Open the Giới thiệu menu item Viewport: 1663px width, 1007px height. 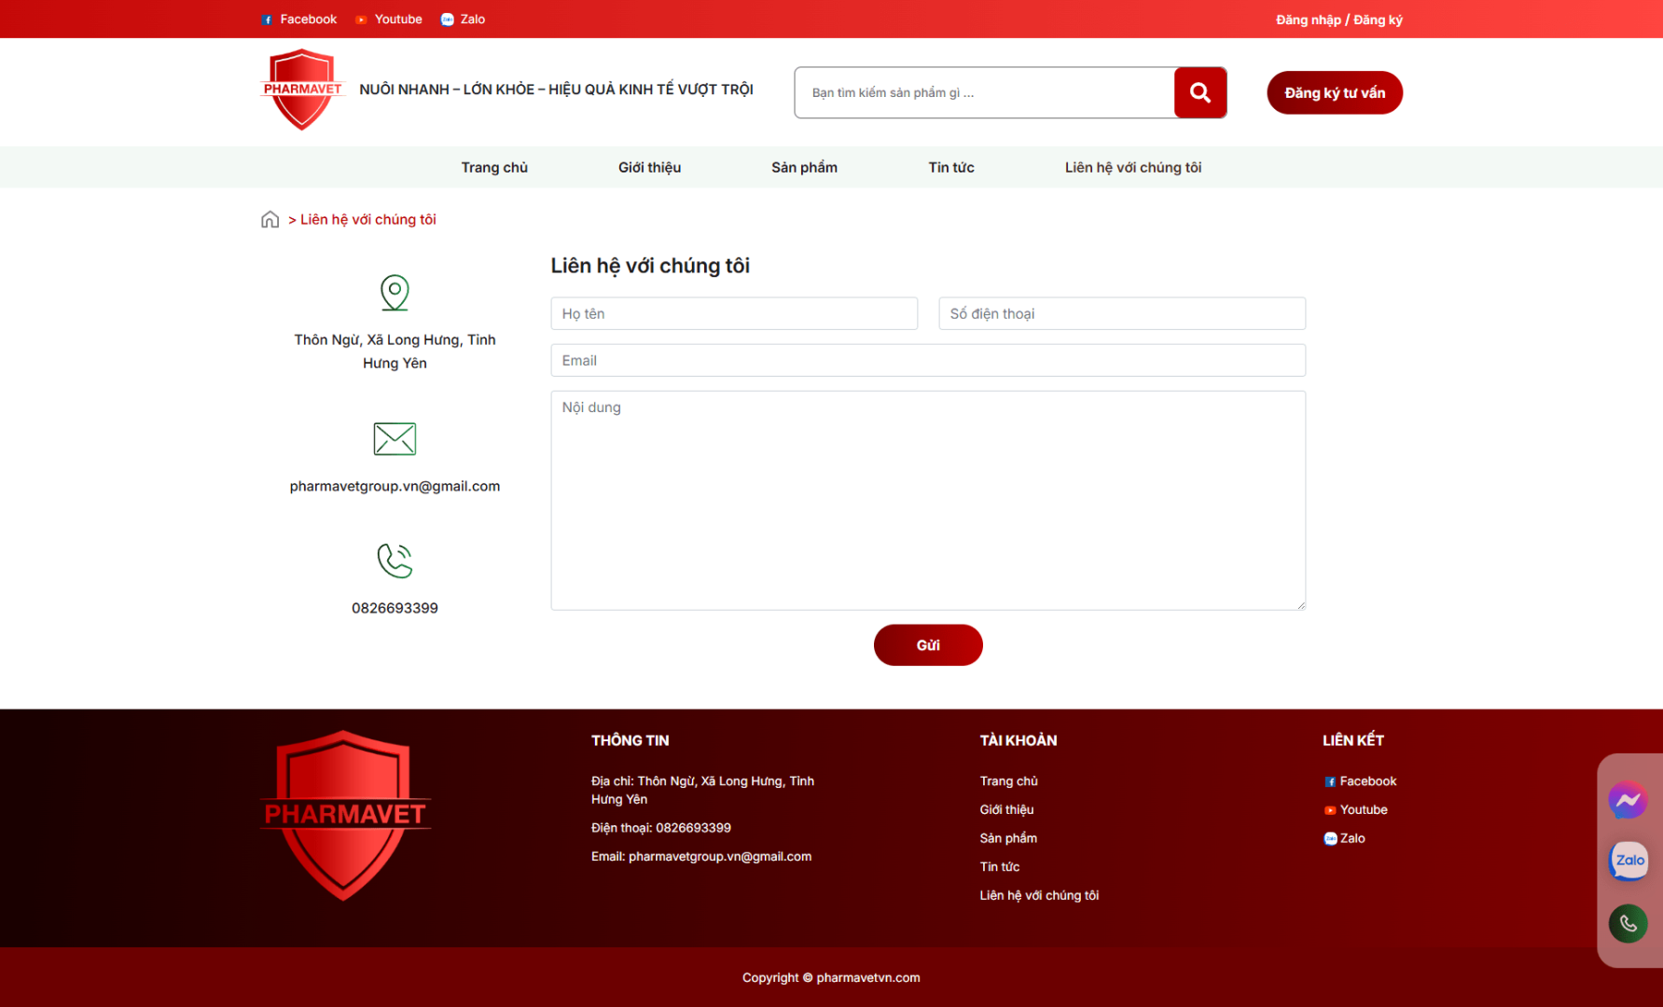click(x=649, y=168)
